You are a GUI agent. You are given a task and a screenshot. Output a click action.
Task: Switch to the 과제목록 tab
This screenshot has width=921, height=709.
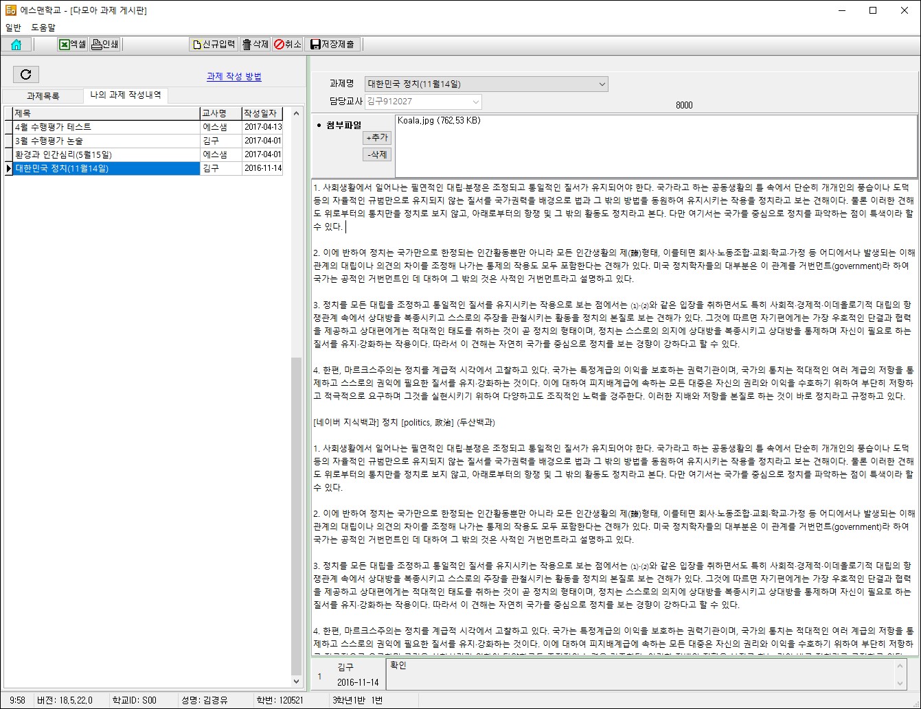43,96
